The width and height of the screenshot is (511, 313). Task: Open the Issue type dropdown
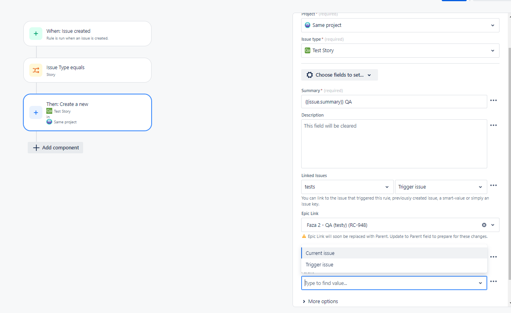pyautogui.click(x=400, y=51)
